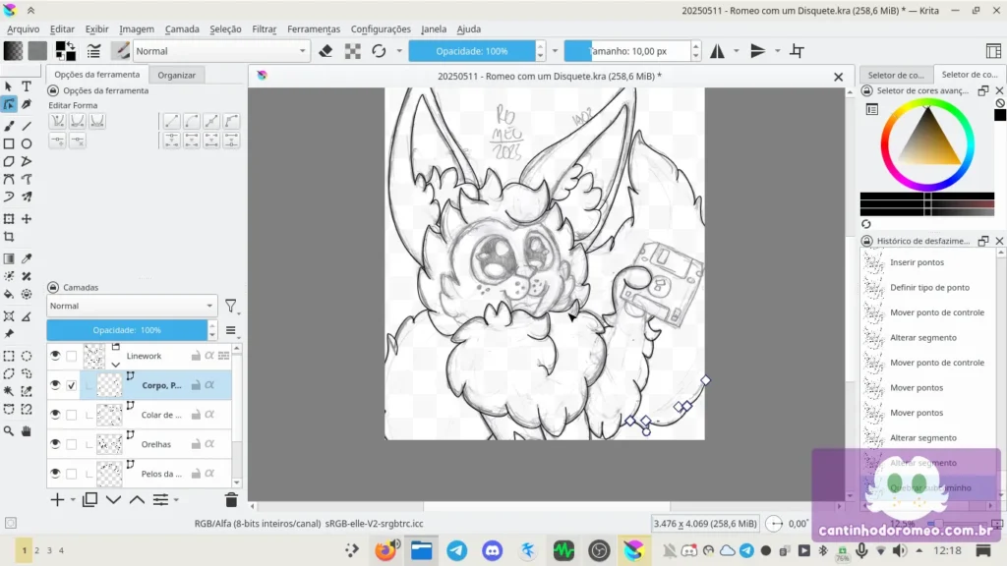Screen dimensions: 1007x566
Task: Open the layer filter dropdown
Action: click(231, 307)
